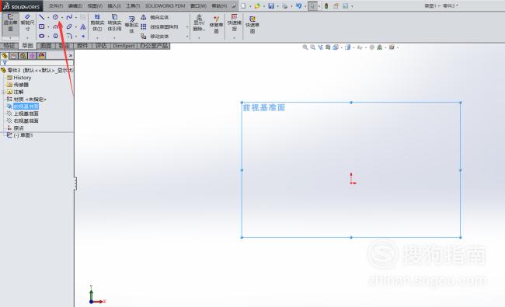Select the Line sketch tool

click(41, 17)
